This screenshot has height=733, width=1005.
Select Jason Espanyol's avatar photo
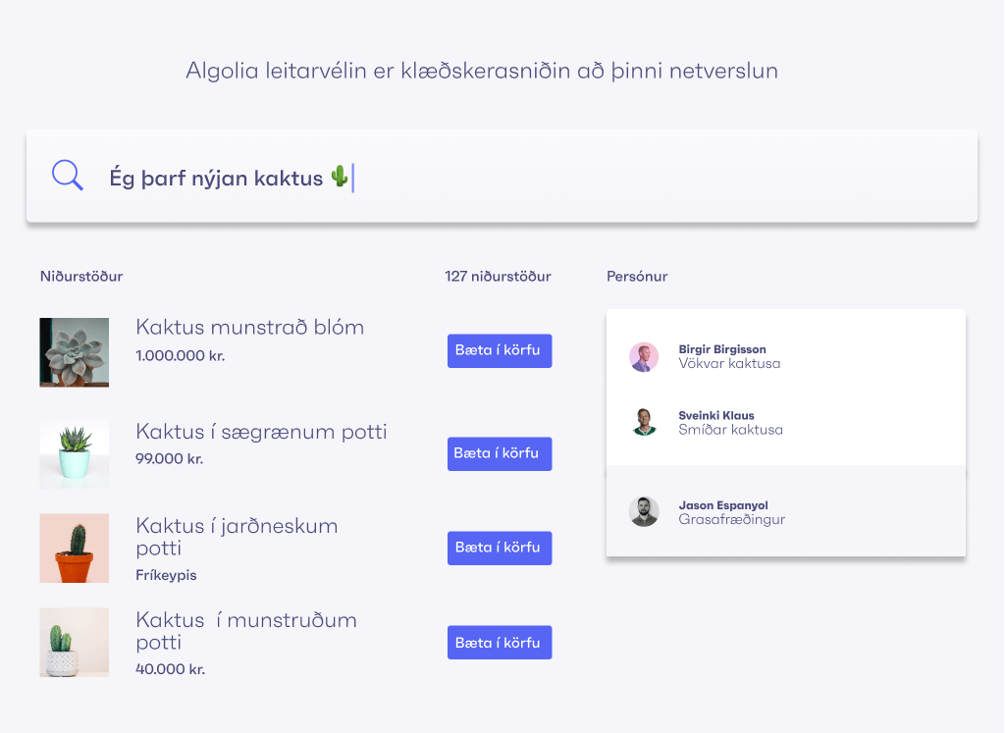click(x=645, y=511)
